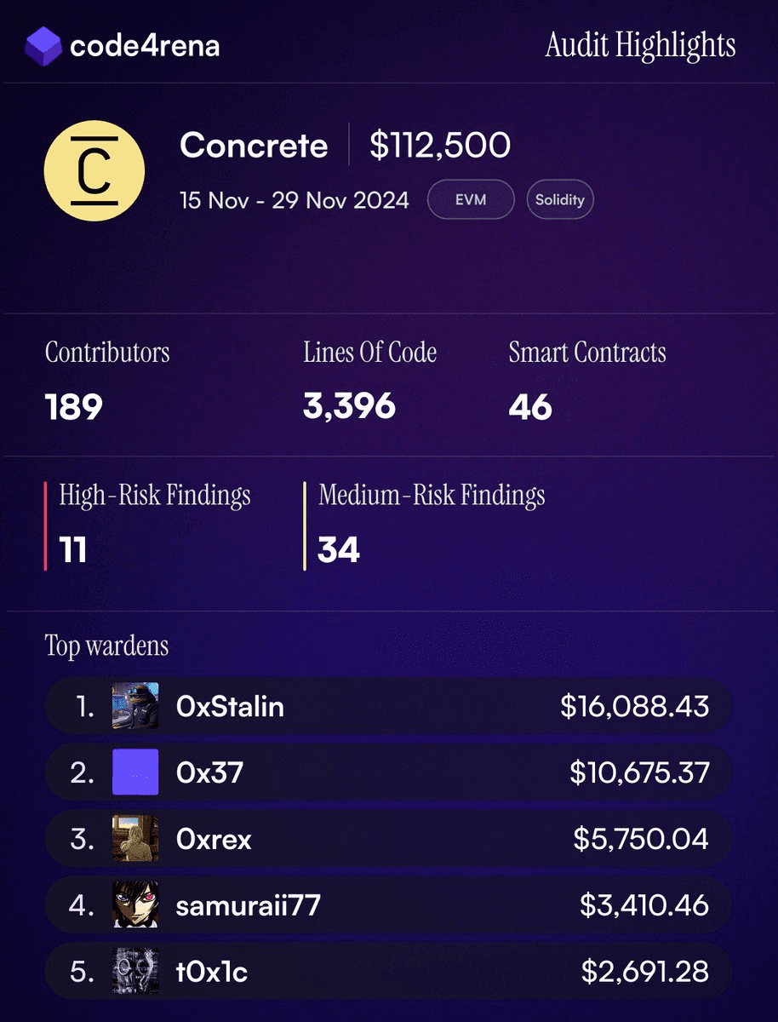Select the Solidity tag pill
The width and height of the screenshot is (778, 1022).
point(559,200)
